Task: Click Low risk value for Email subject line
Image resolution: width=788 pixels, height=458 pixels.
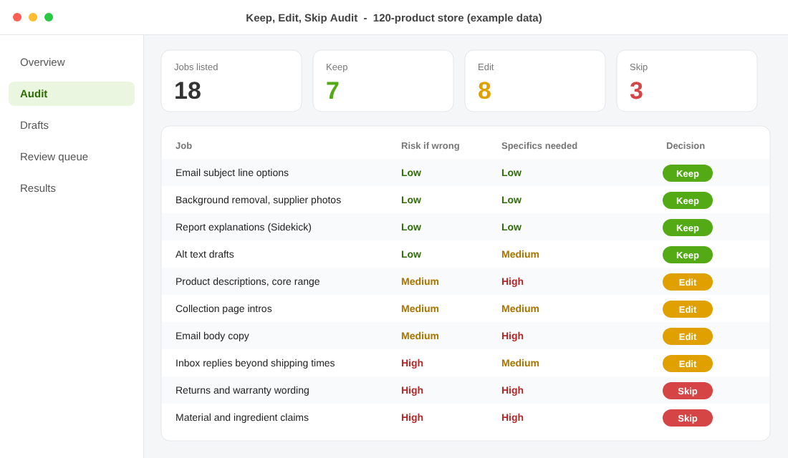Action: coord(411,172)
